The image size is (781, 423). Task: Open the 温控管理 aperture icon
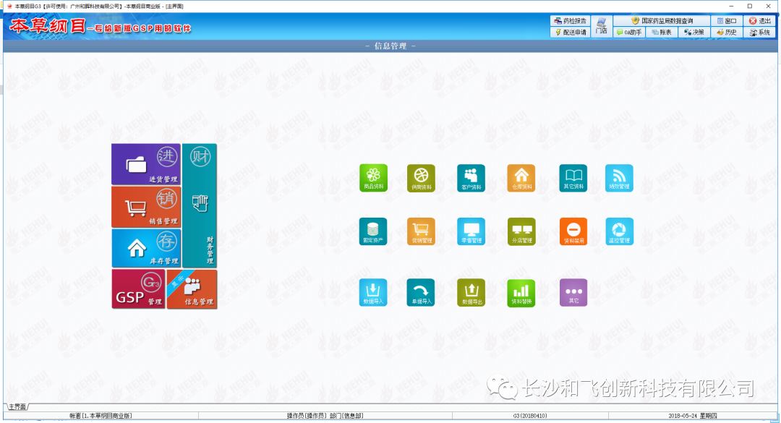point(619,231)
